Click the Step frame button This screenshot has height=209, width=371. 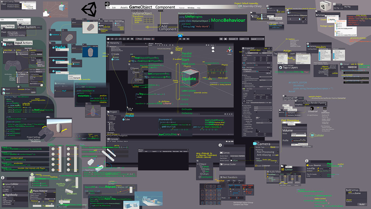pyautogui.click(x=188, y=39)
